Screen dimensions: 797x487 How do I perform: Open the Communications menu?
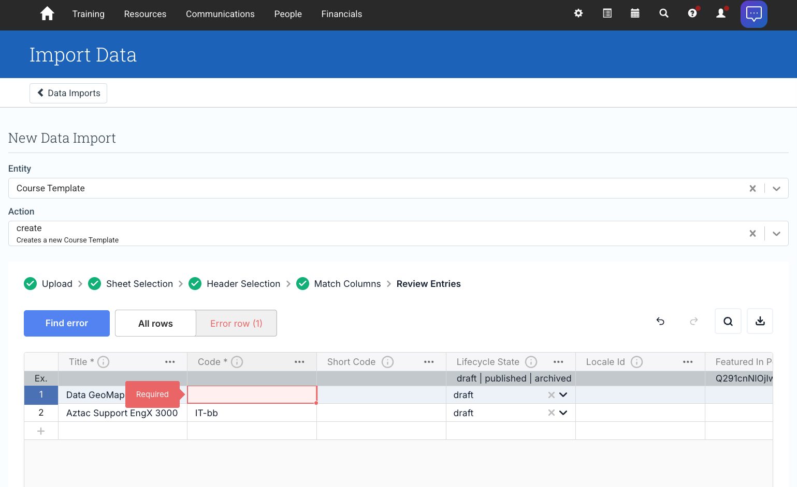(220, 14)
